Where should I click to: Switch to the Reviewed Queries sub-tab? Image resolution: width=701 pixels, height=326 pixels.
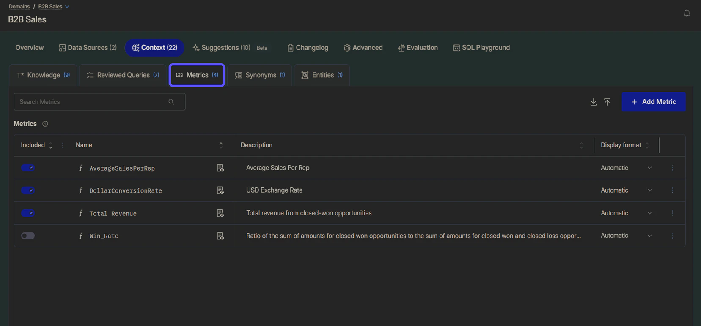(123, 75)
